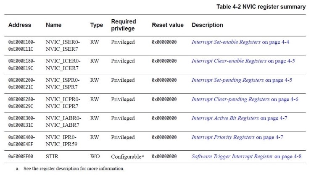Click the Address column header
The width and height of the screenshot is (311, 175).
point(19,25)
